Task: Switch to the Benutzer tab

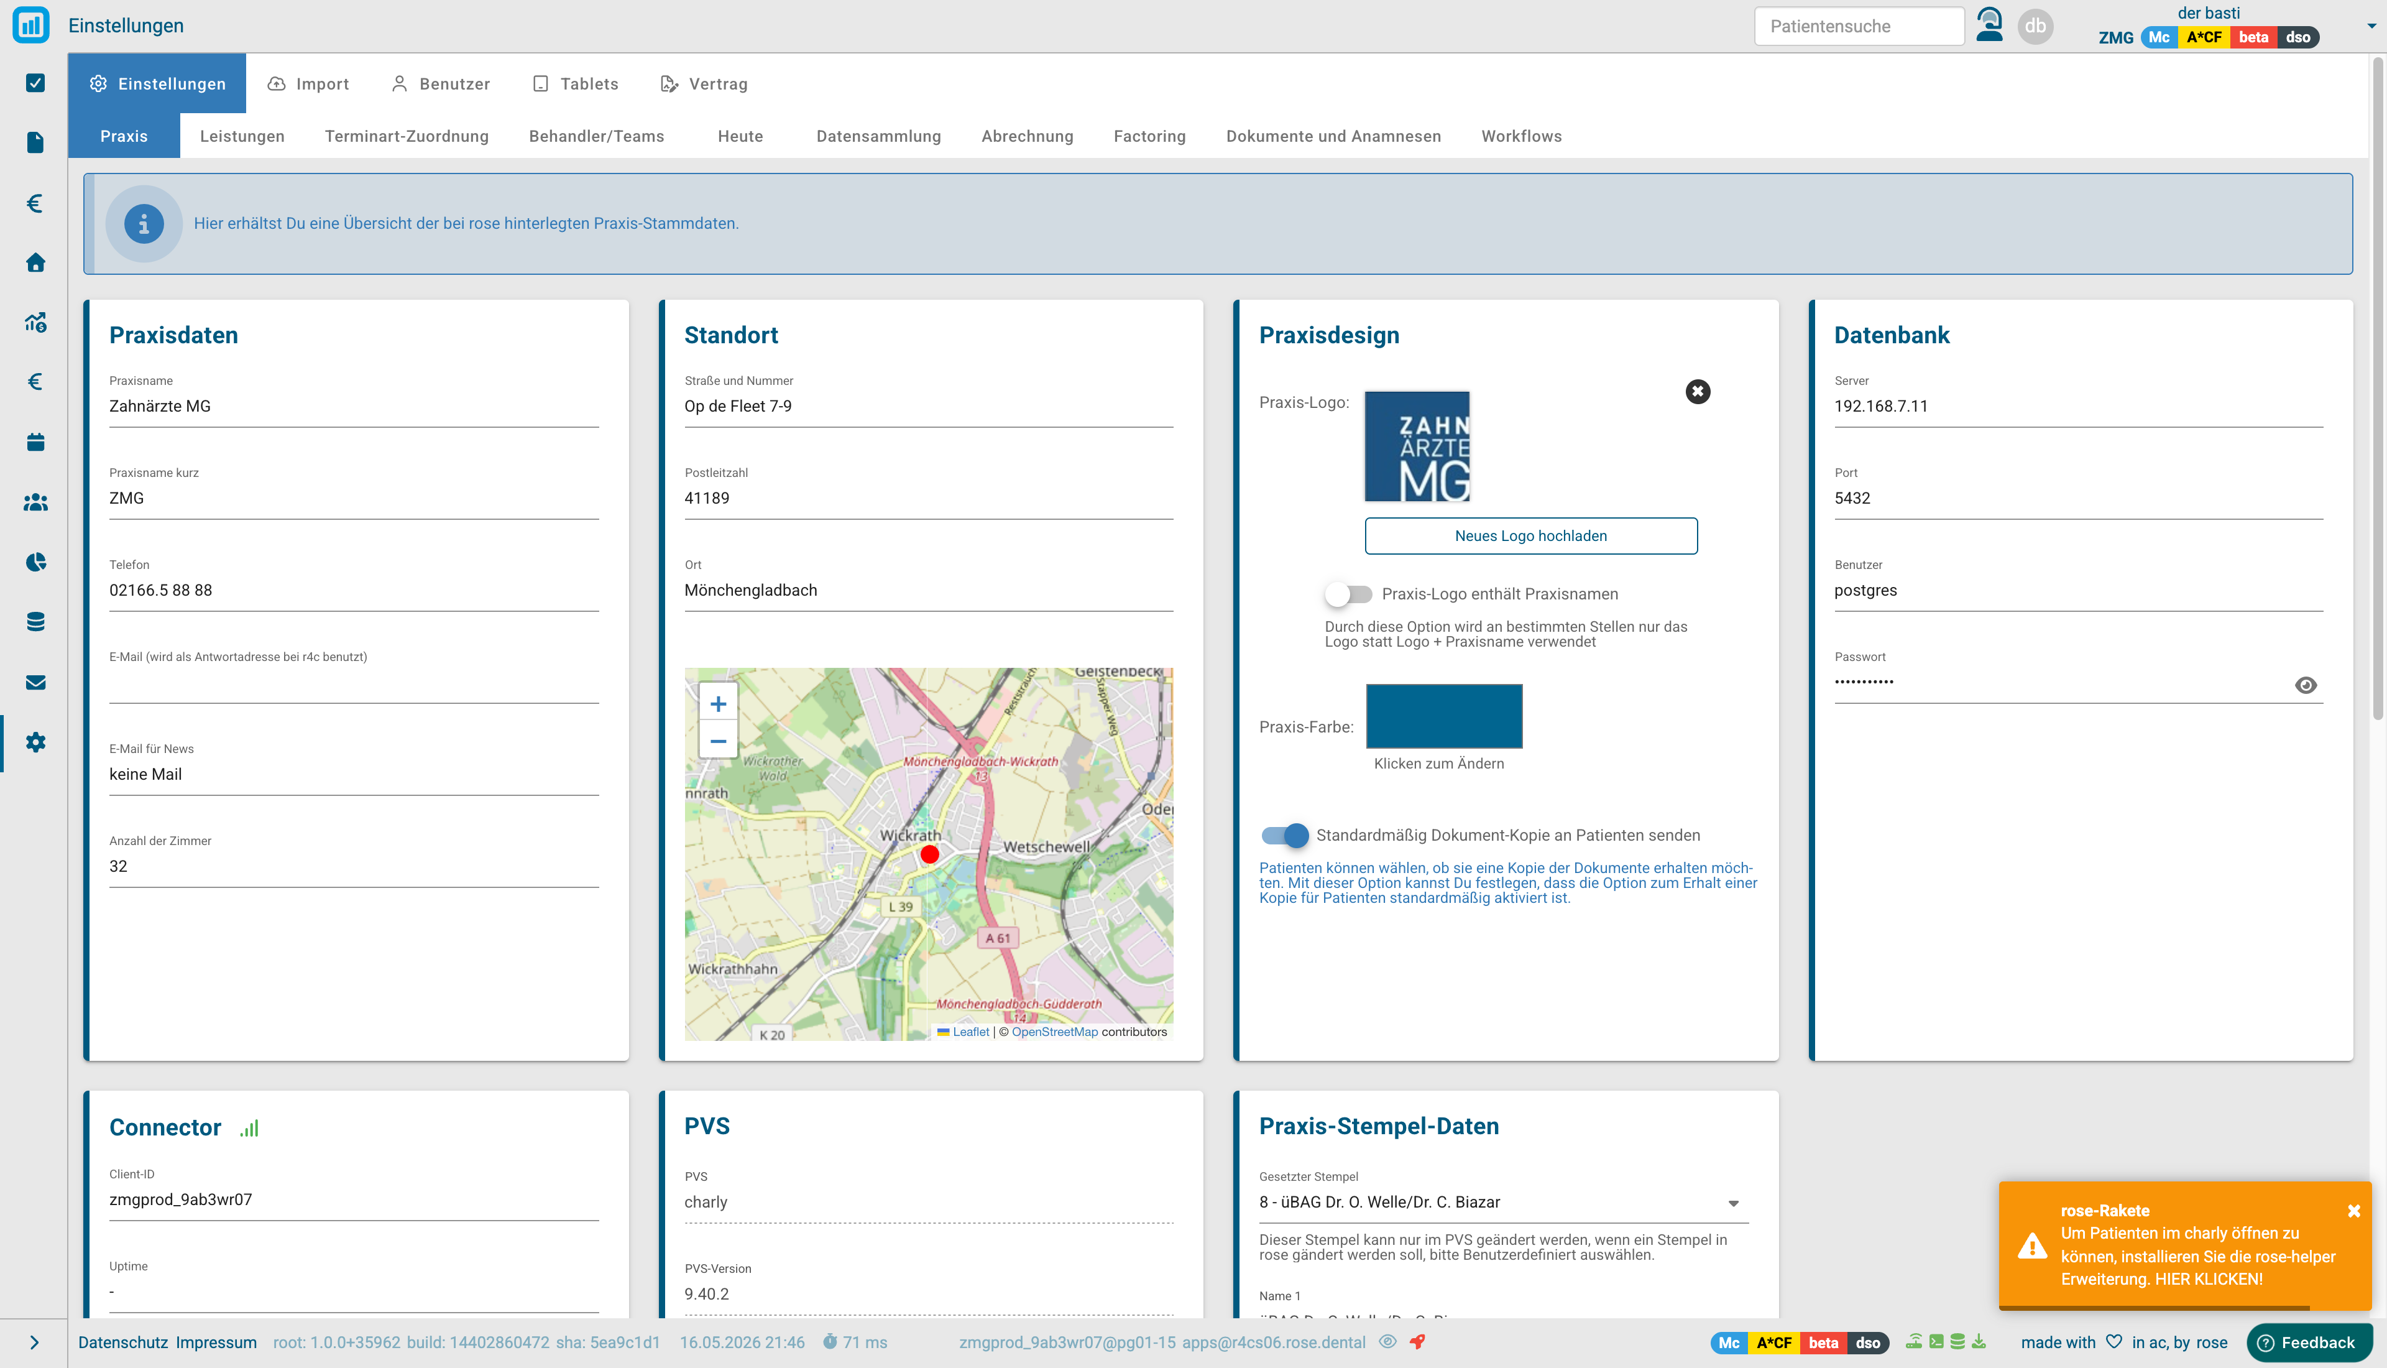Action: point(440,83)
